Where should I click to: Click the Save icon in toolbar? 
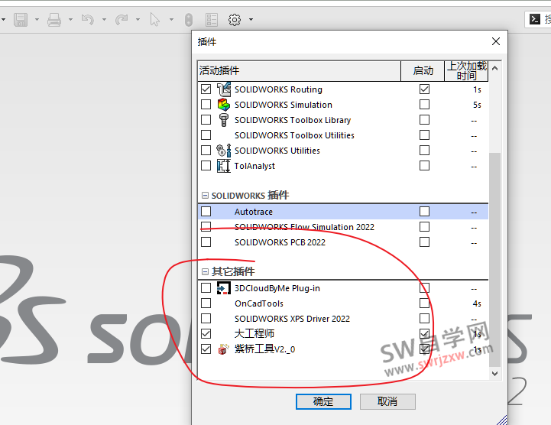[x=21, y=20]
